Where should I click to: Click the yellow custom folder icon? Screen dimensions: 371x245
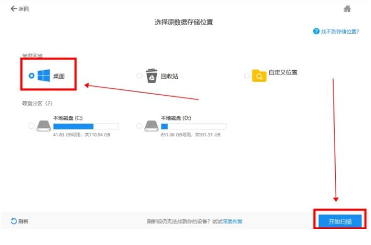click(259, 75)
